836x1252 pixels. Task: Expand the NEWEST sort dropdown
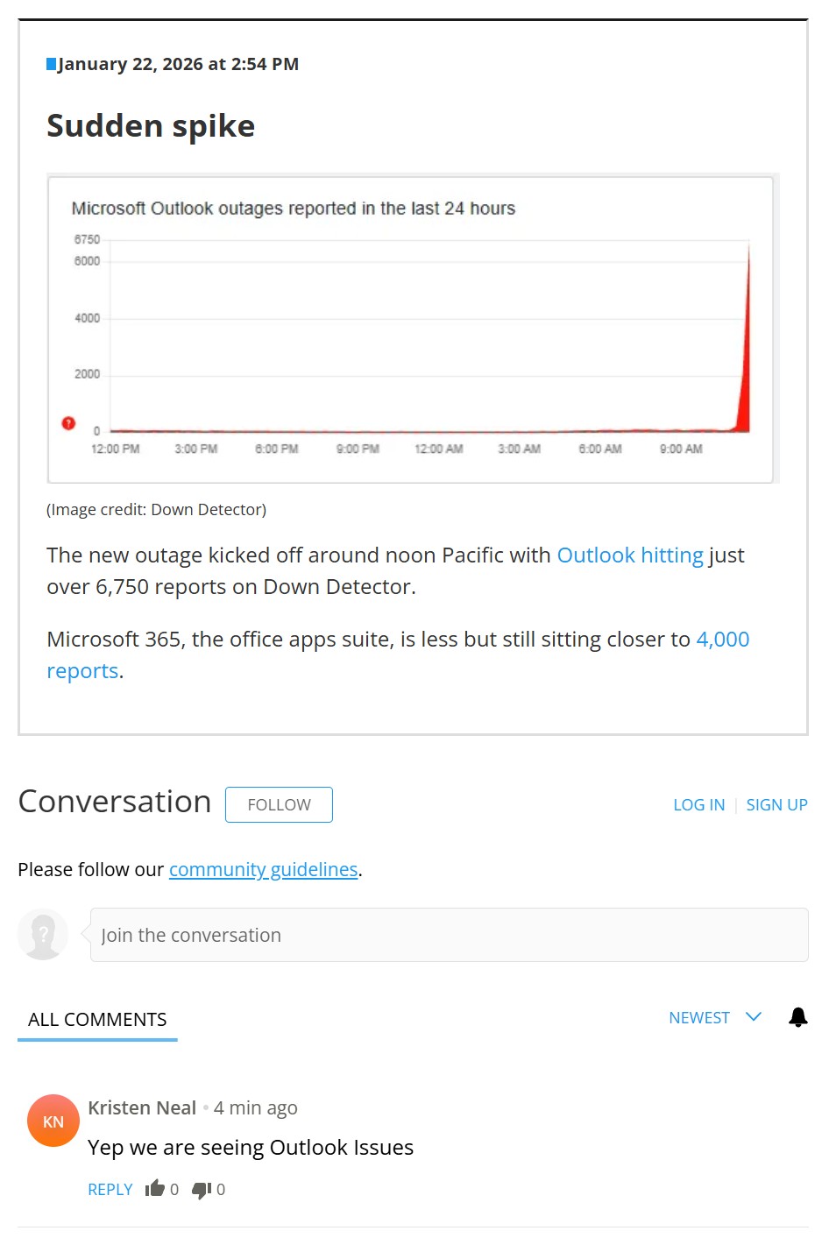714,1017
